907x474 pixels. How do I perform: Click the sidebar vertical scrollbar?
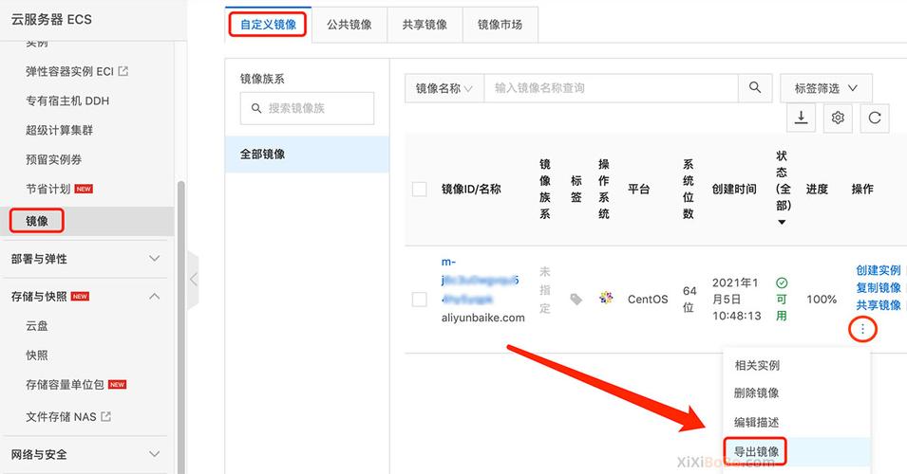tap(181, 327)
